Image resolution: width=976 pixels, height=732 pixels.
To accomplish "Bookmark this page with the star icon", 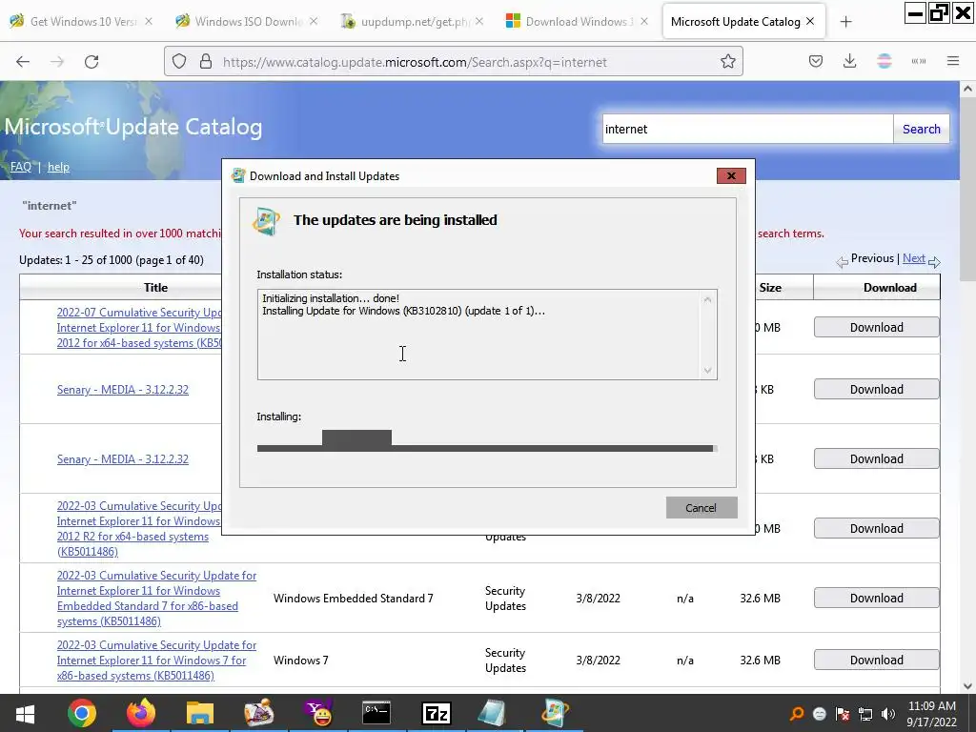I will click(727, 62).
